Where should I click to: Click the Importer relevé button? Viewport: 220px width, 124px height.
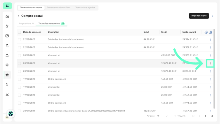[x=199, y=16]
